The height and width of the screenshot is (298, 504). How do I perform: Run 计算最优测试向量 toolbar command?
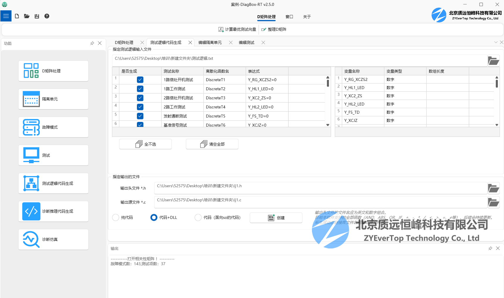(237, 29)
